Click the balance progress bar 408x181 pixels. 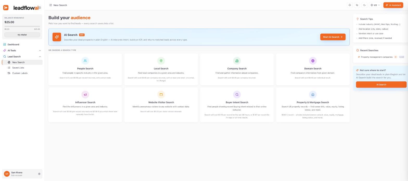(22, 26)
